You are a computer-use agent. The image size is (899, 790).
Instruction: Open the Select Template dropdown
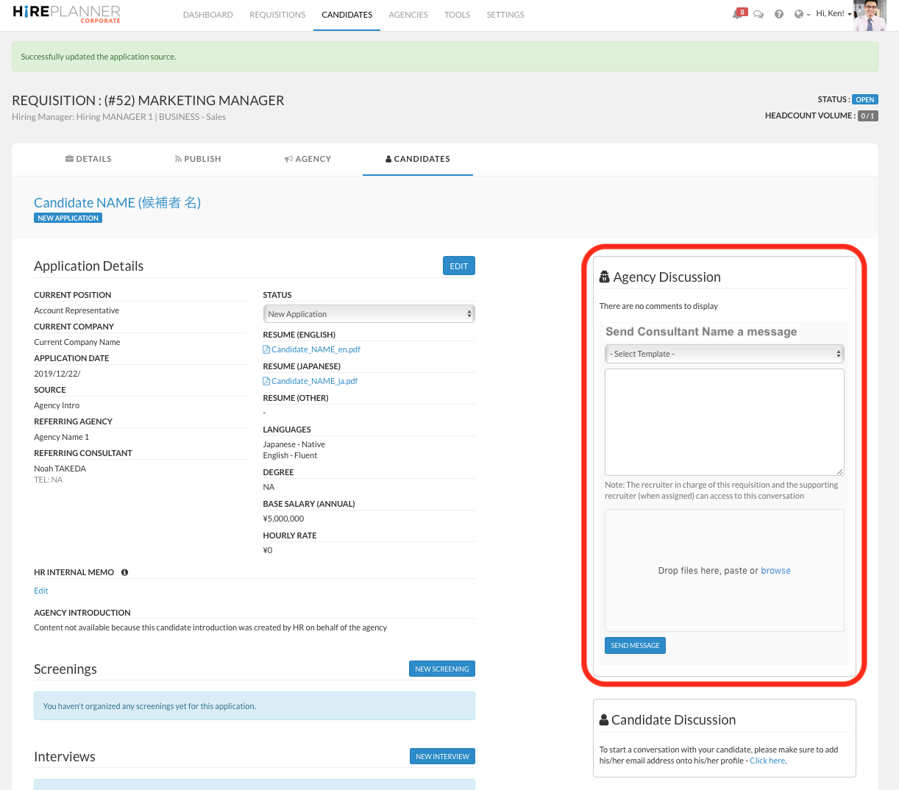point(724,354)
